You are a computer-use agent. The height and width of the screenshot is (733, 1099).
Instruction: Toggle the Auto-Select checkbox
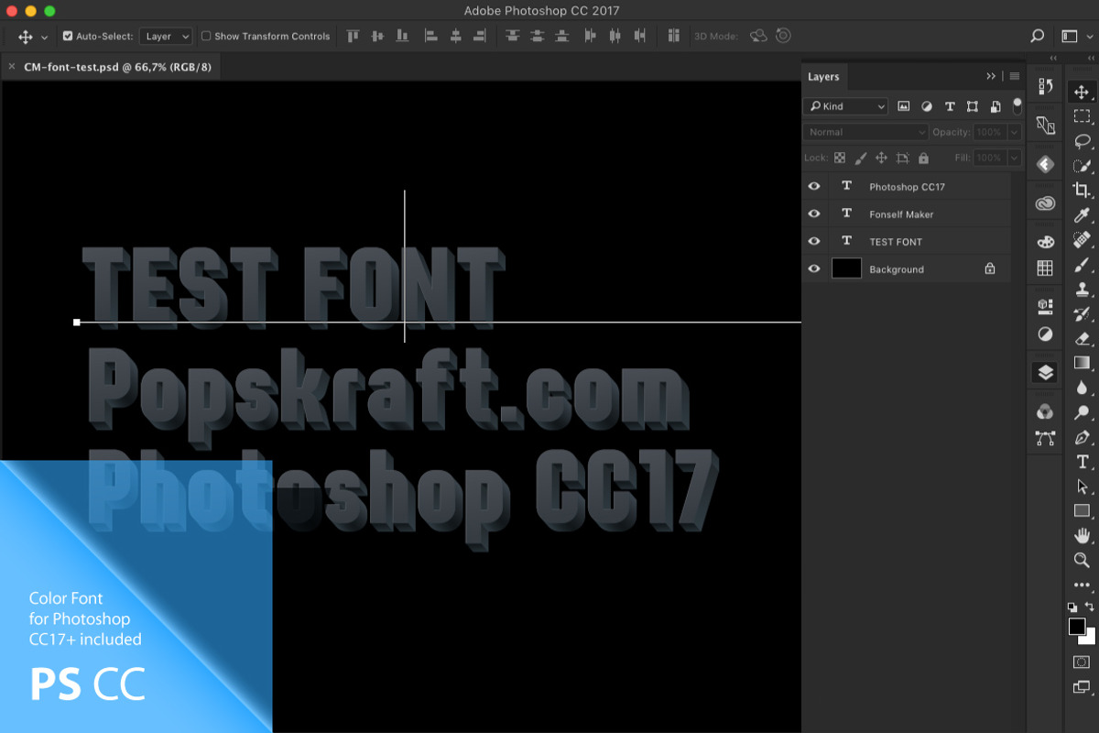pyautogui.click(x=68, y=37)
